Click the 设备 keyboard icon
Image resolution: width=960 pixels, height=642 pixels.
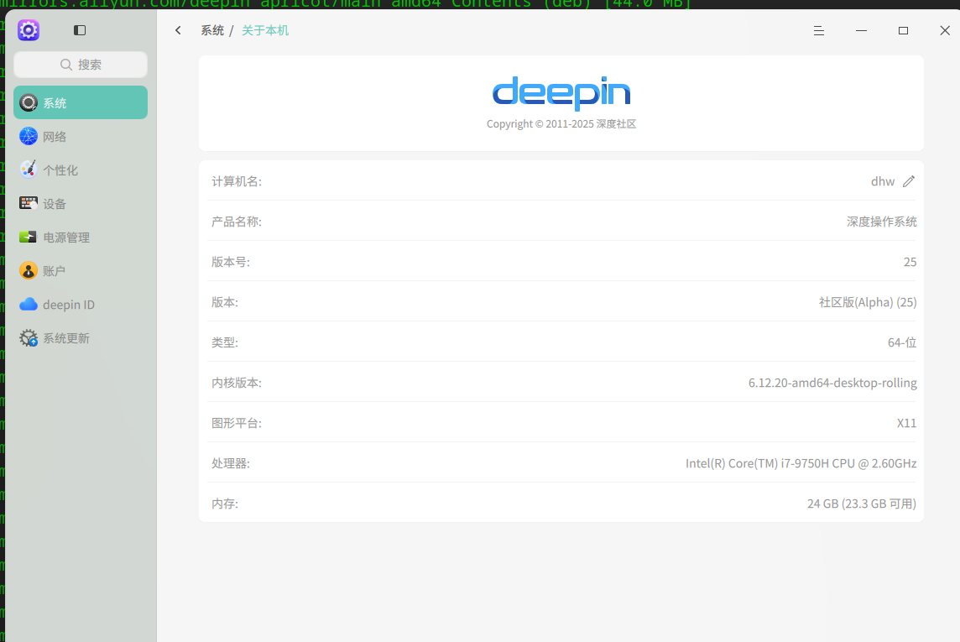29,203
